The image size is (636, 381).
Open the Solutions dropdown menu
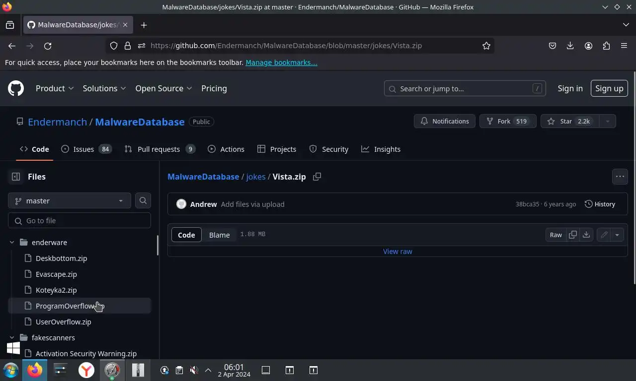(x=104, y=88)
